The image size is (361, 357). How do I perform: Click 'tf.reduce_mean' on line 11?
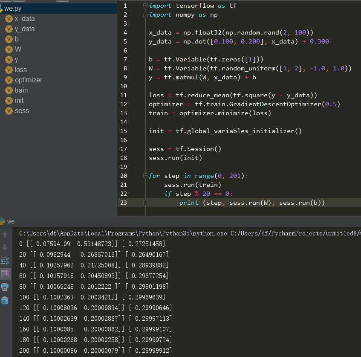(202, 95)
